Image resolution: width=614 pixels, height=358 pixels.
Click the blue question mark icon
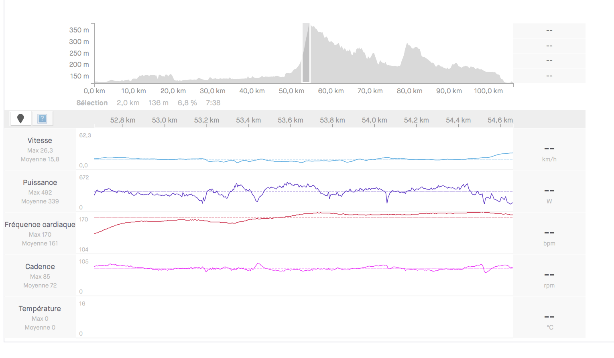coord(42,119)
